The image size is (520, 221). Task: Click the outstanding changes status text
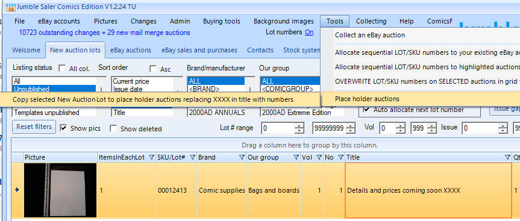104,33
